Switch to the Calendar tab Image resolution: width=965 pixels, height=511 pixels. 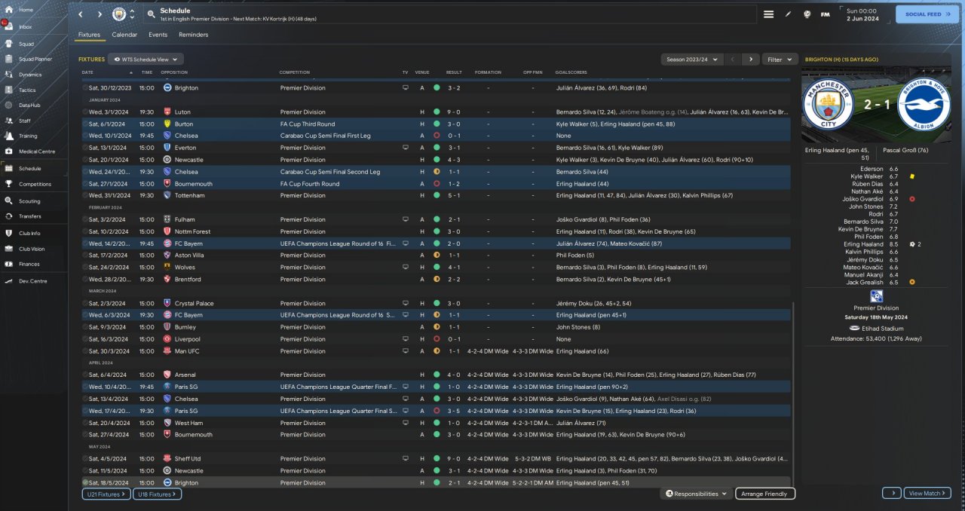[124, 35]
